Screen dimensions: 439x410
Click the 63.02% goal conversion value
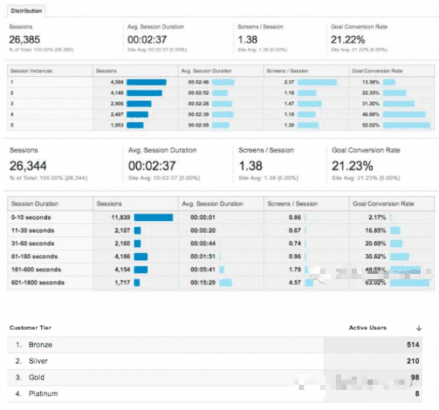pyautogui.click(x=375, y=283)
